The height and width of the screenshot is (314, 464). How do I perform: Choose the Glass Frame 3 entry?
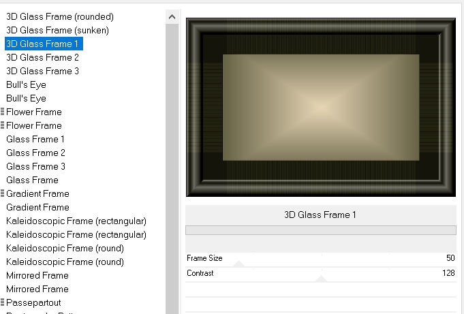[35, 166]
